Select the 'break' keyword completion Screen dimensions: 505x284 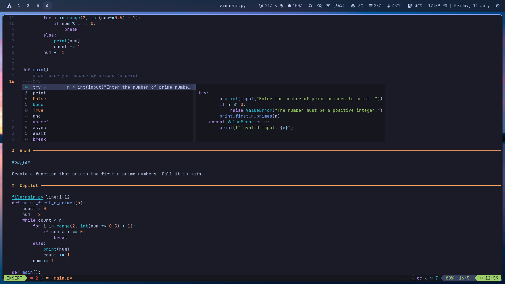pos(108,139)
